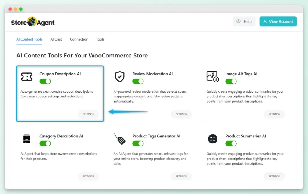Toggle Image Alt Tags AI off
The width and height of the screenshot is (308, 194).
[x=231, y=81]
